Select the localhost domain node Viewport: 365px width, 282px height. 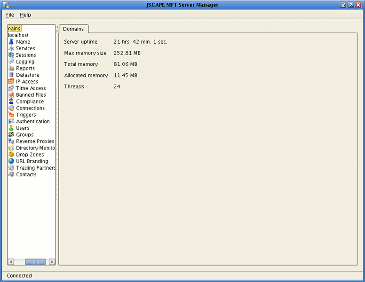point(18,35)
